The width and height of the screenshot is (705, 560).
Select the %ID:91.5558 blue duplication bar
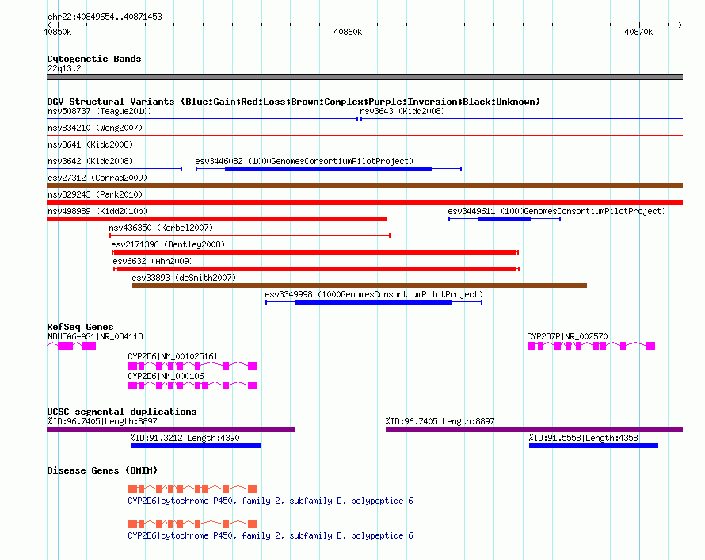[593, 446]
